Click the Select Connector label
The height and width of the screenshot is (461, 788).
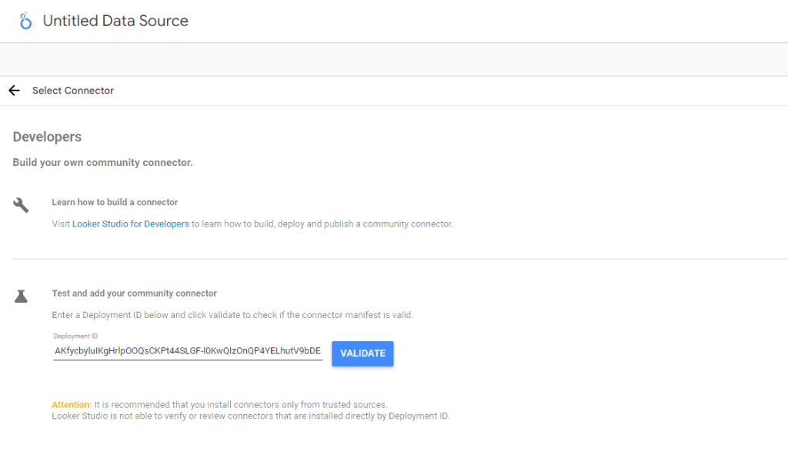[73, 91]
